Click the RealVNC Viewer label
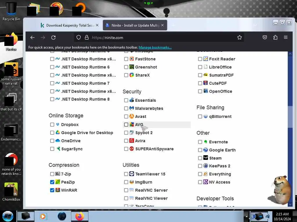The height and width of the screenshot is (222, 297). [151, 198]
